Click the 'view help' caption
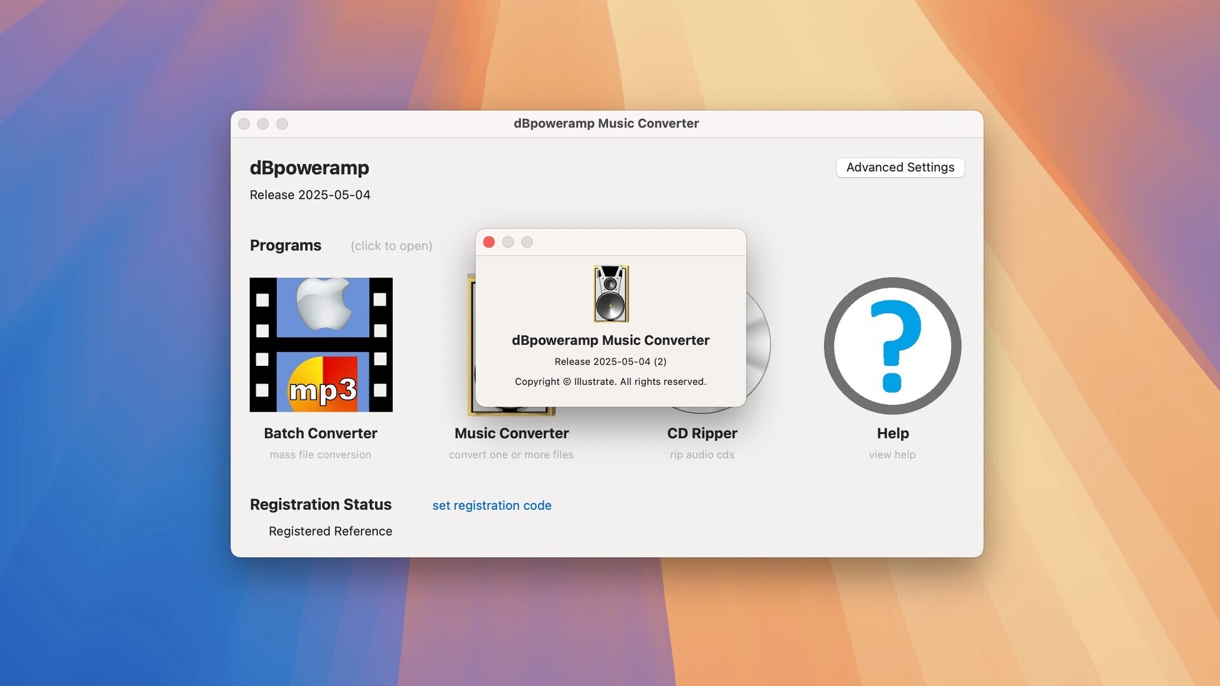 (x=892, y=455)
